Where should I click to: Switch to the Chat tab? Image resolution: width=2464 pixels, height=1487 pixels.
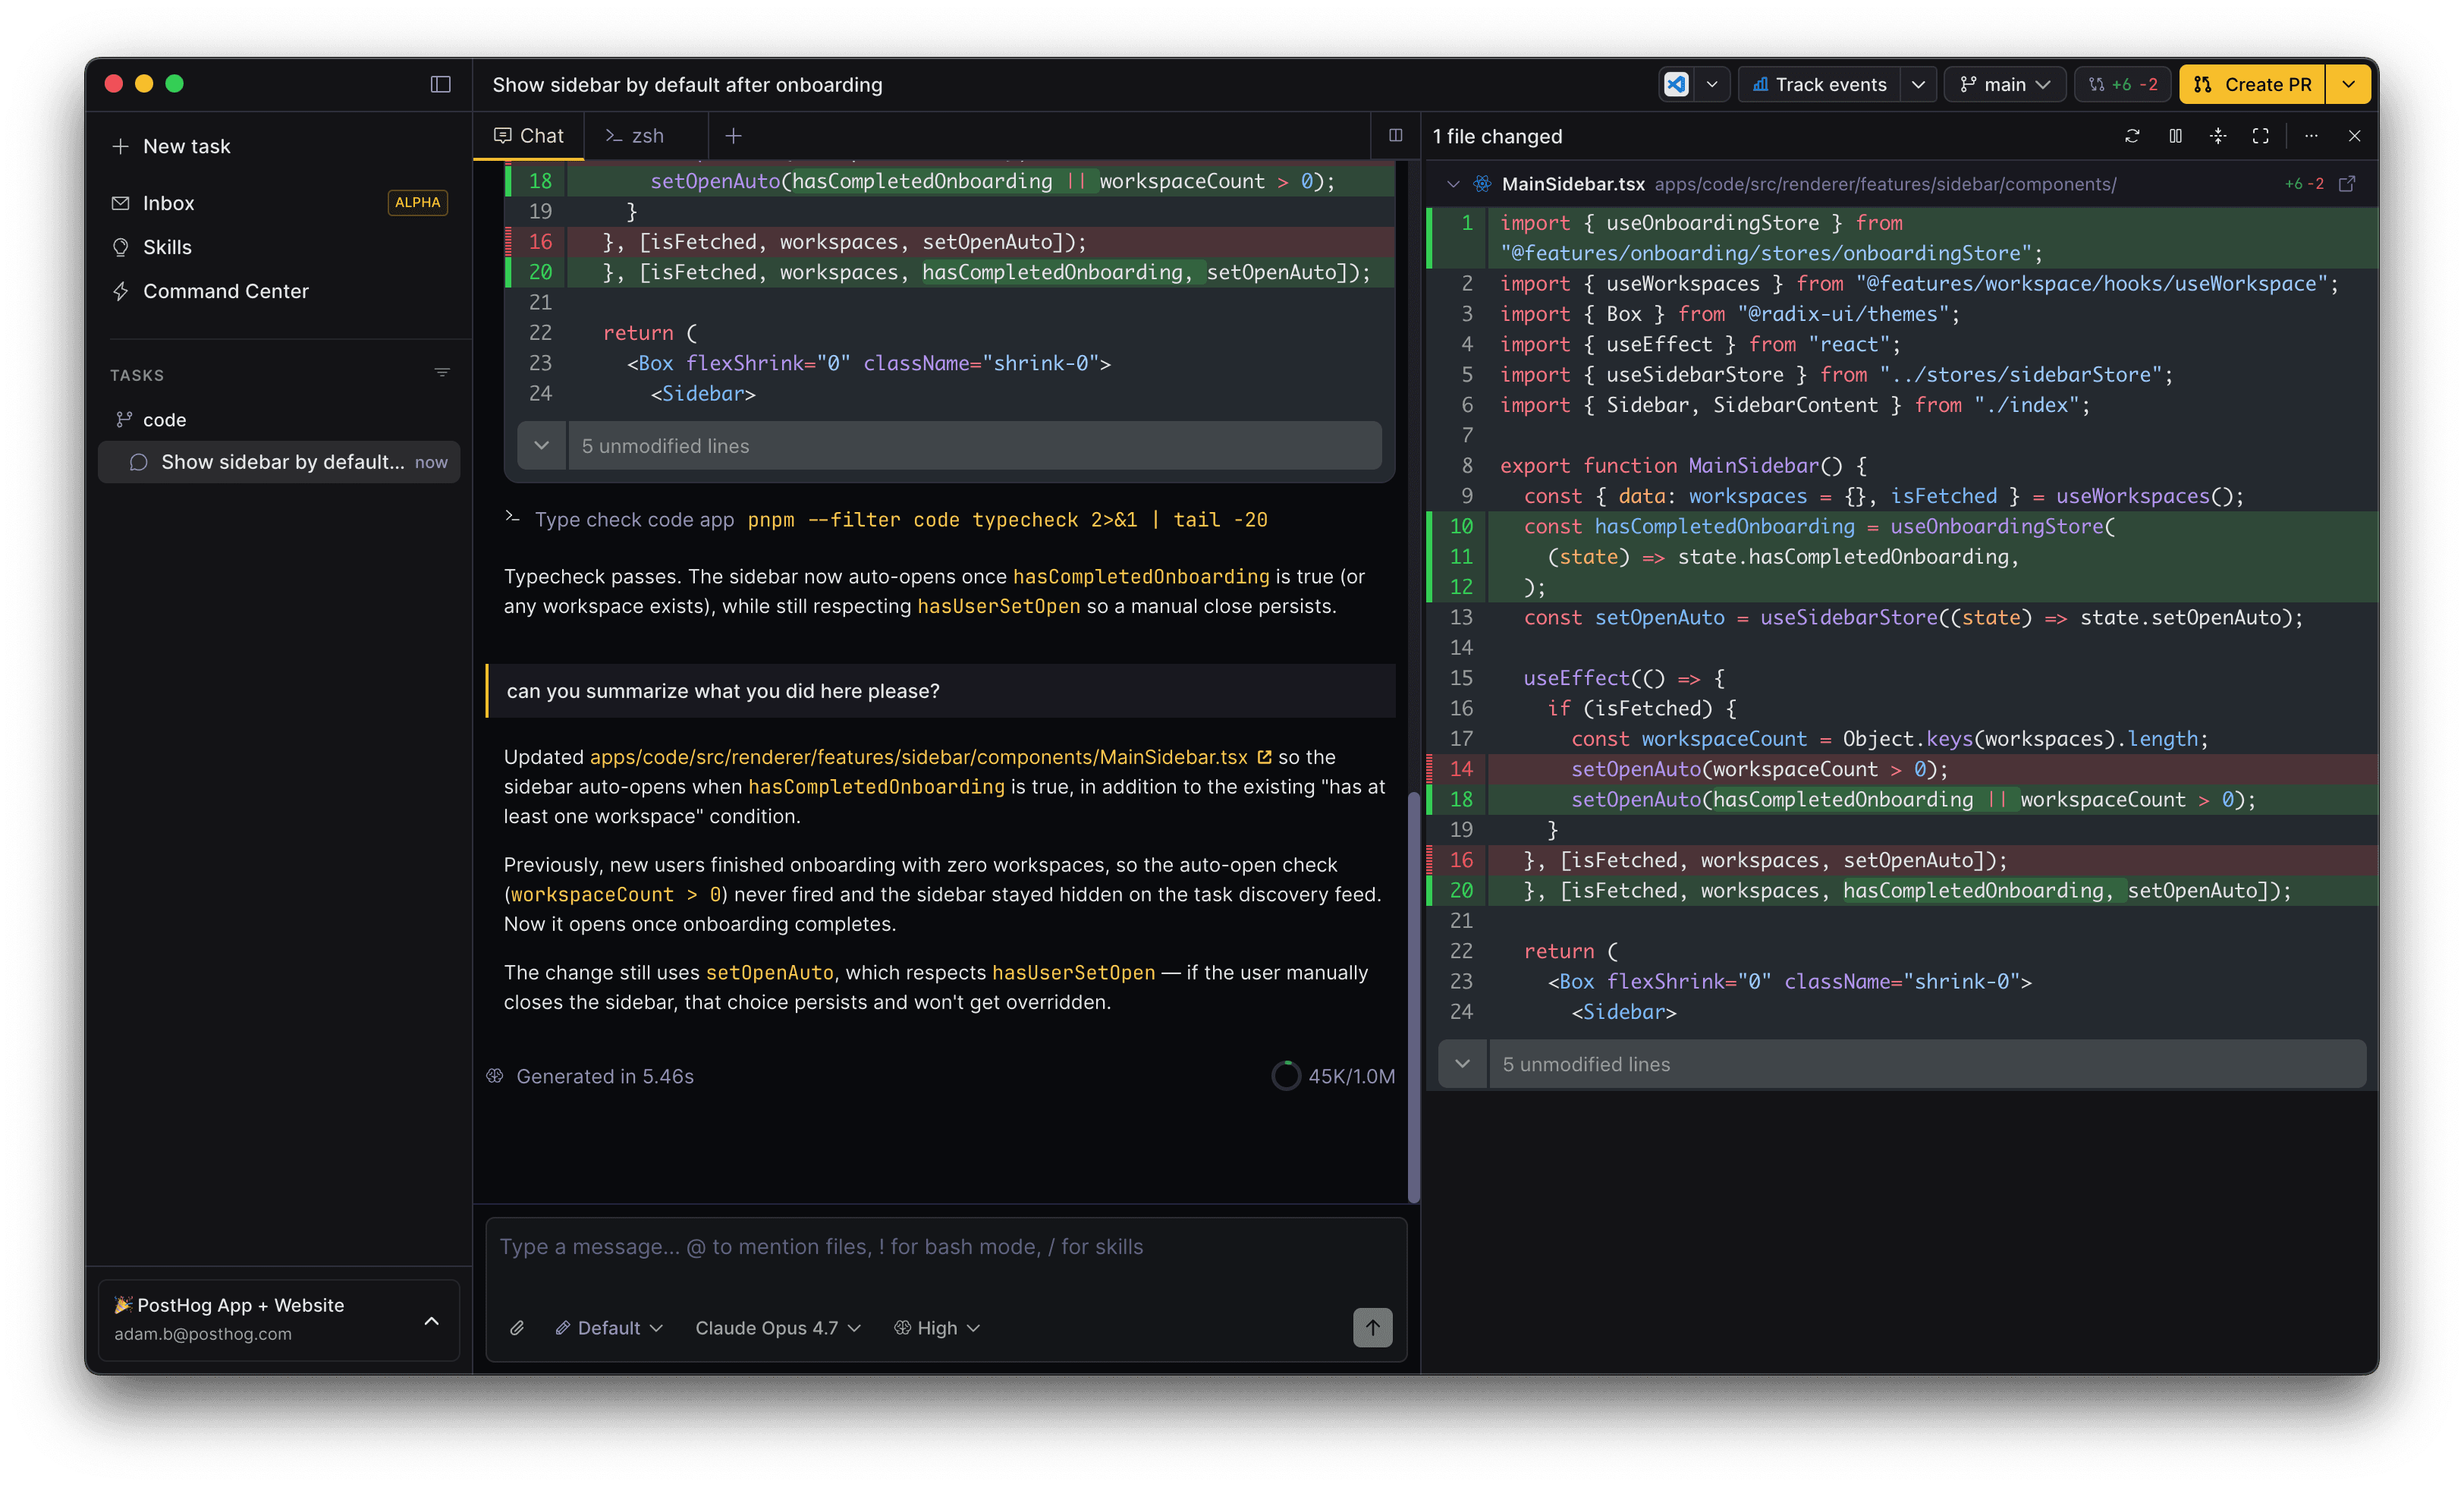pyautogui.click(x=528, y=136)
